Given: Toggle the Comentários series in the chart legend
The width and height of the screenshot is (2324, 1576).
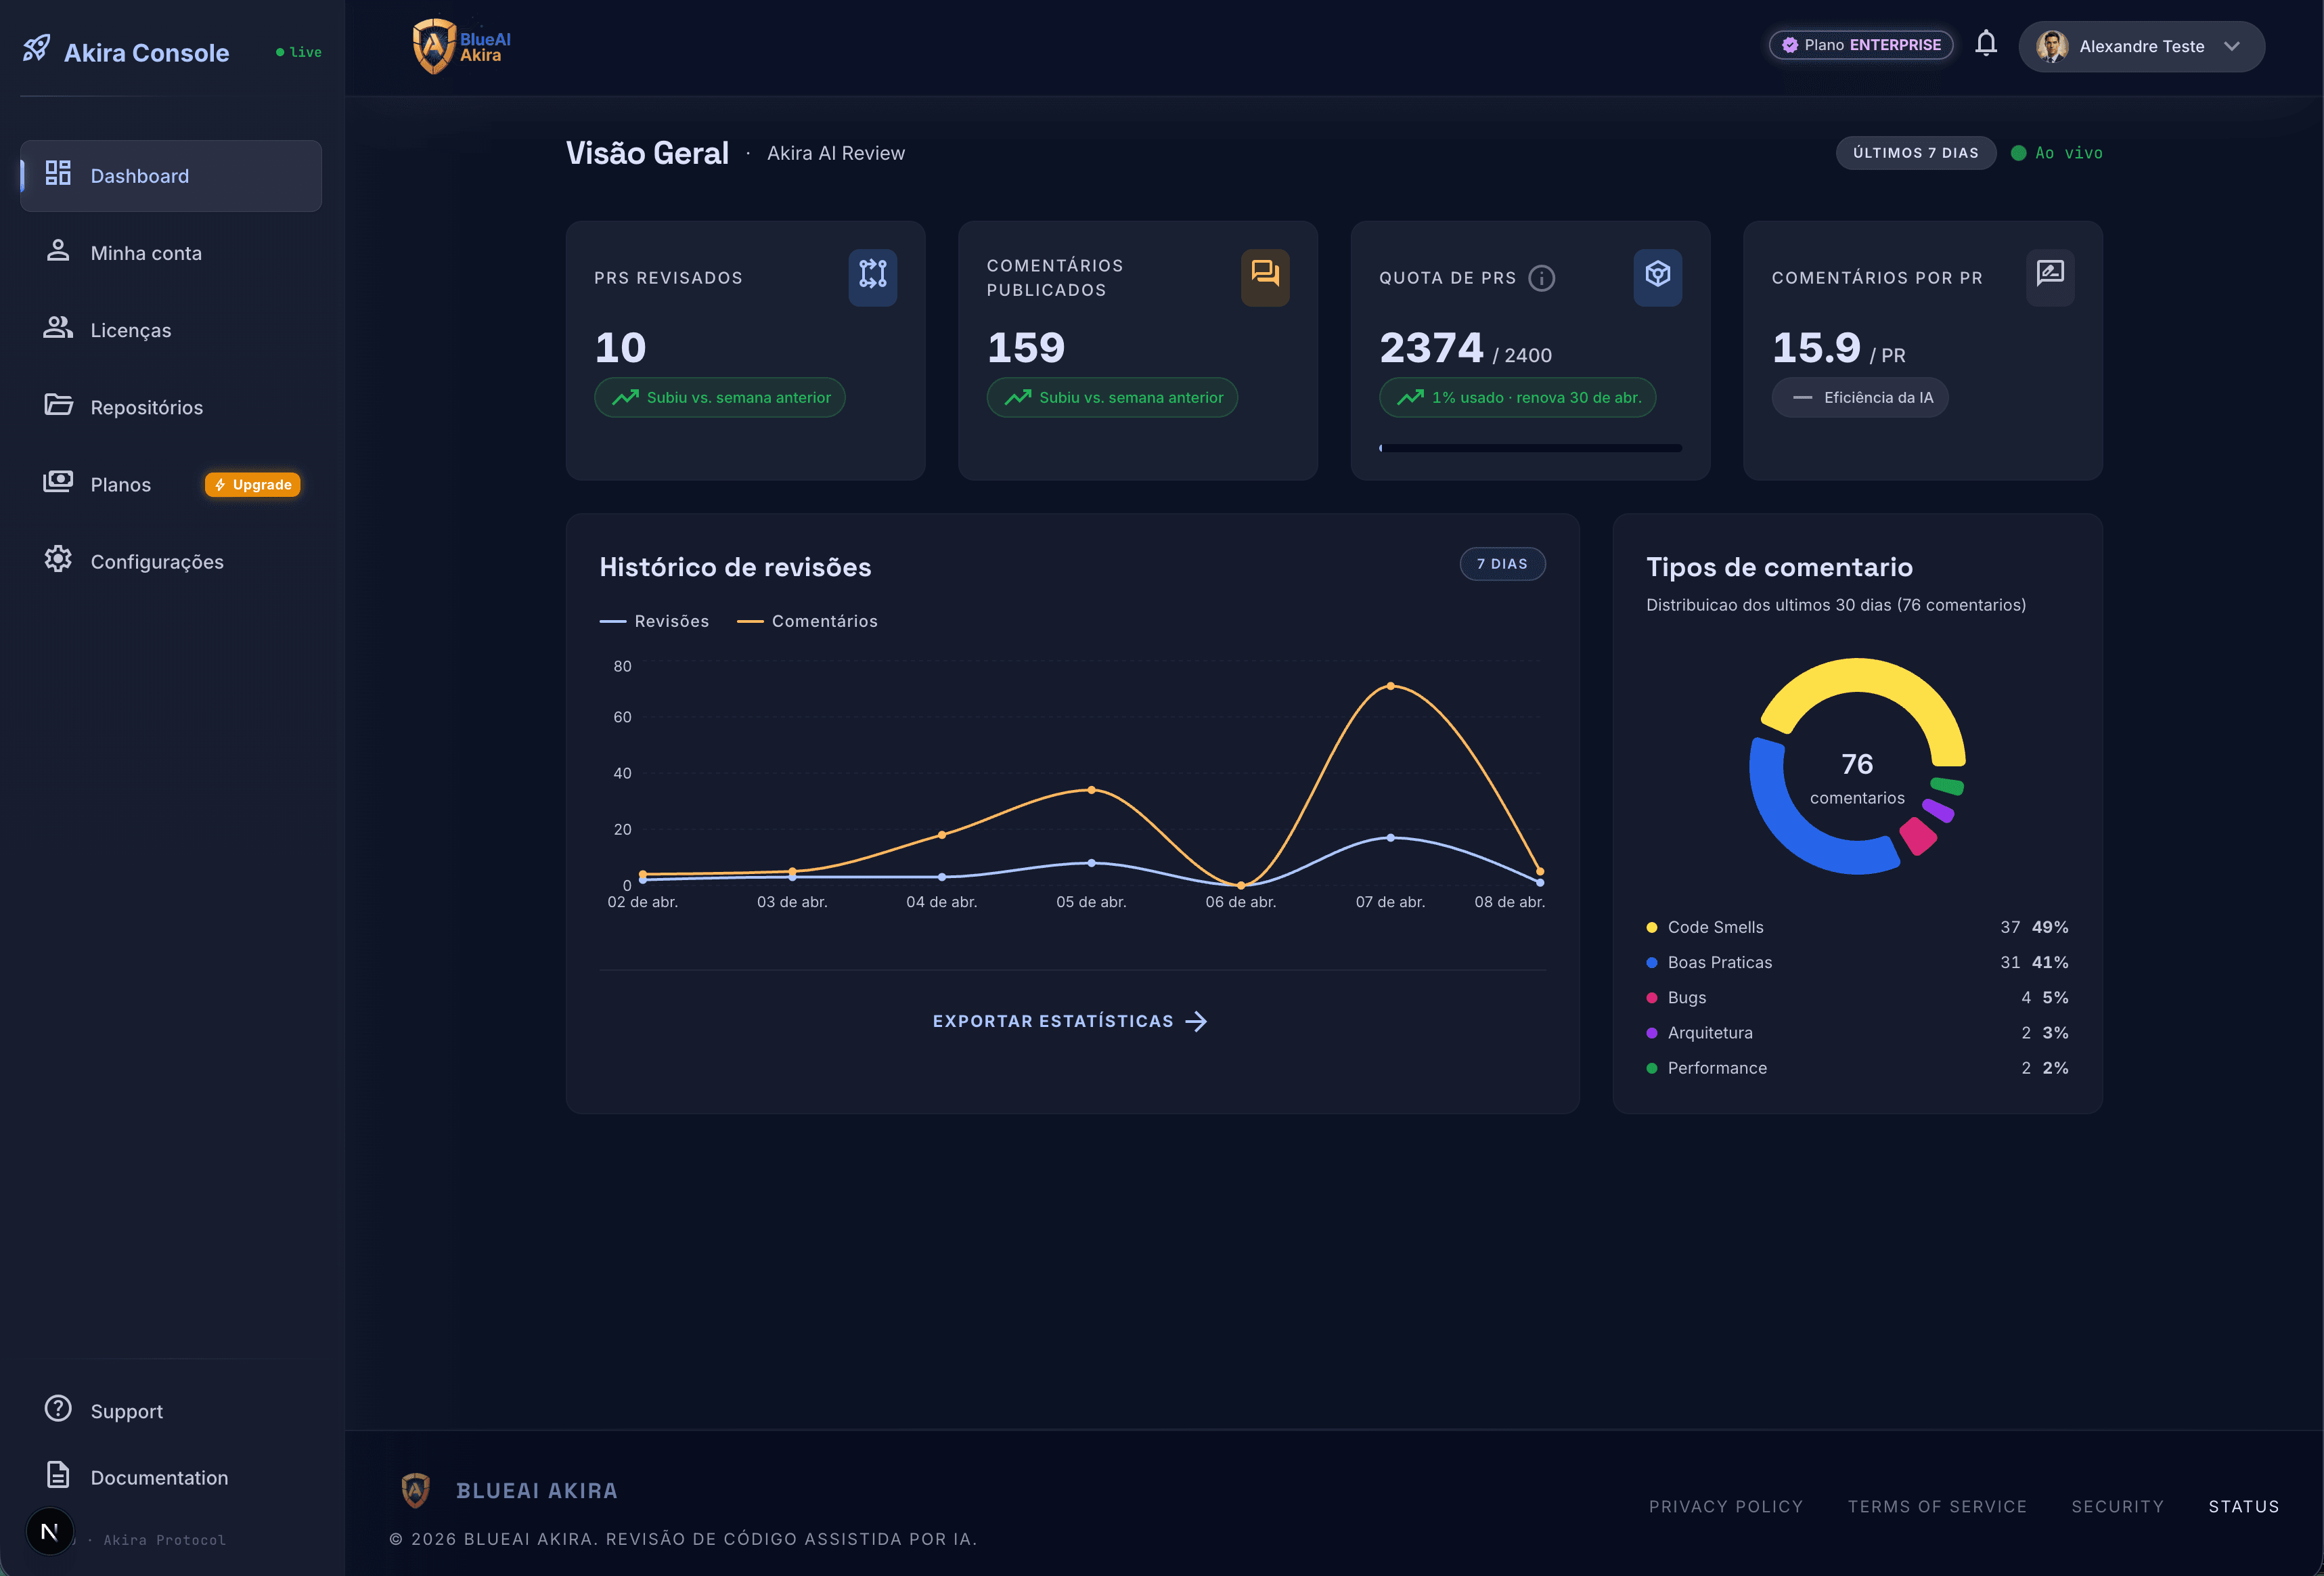Looking at the screenshot, I should point(808,620).
